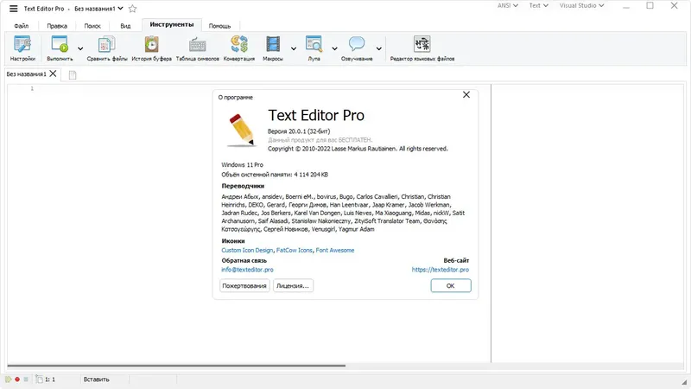The width and height of the screenshot is (691, 389).
Task: Click the red record macro button
Action: coord(17,379)
